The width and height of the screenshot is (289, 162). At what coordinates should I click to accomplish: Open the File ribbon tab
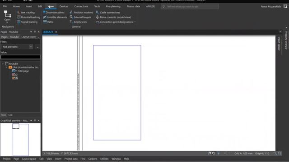5,6
